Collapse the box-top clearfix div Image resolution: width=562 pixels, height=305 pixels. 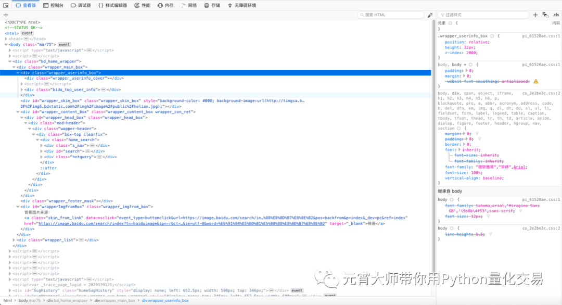(34, 134)
